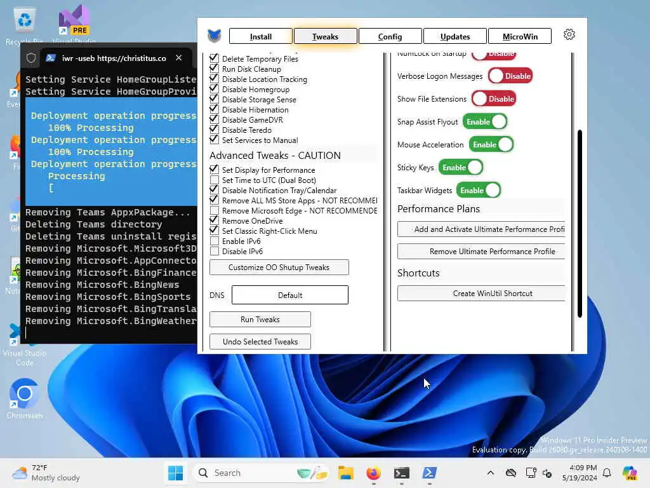Uncheck Disable Homegroup
Viewport: 650px width, 488px height.
[214, 88]
